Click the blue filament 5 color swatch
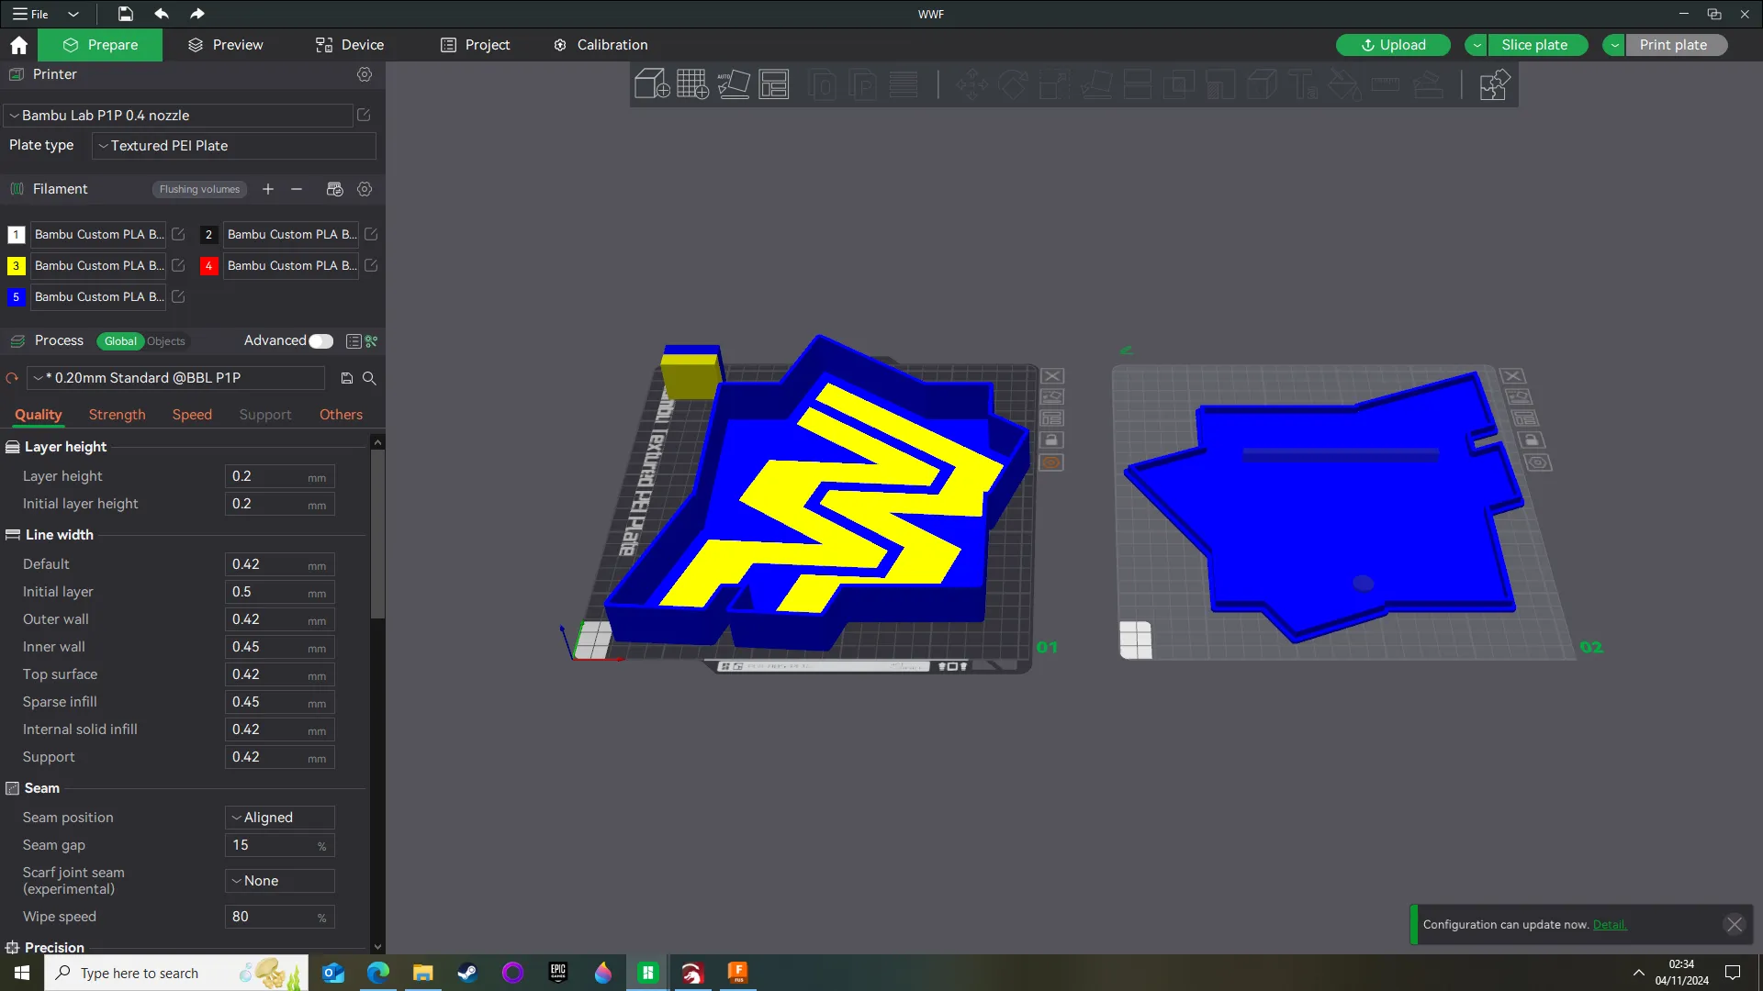The height and width of the screenshot is (991, 1763). [x=16, y=297]
